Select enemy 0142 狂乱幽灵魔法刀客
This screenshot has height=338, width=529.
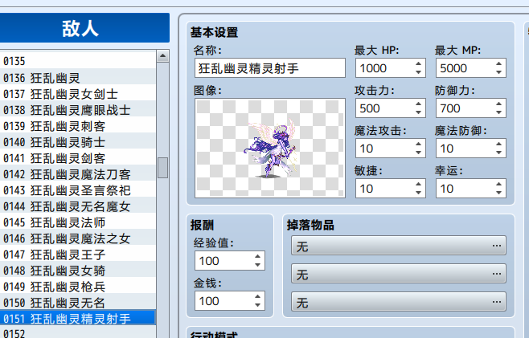tap(78, 174)
